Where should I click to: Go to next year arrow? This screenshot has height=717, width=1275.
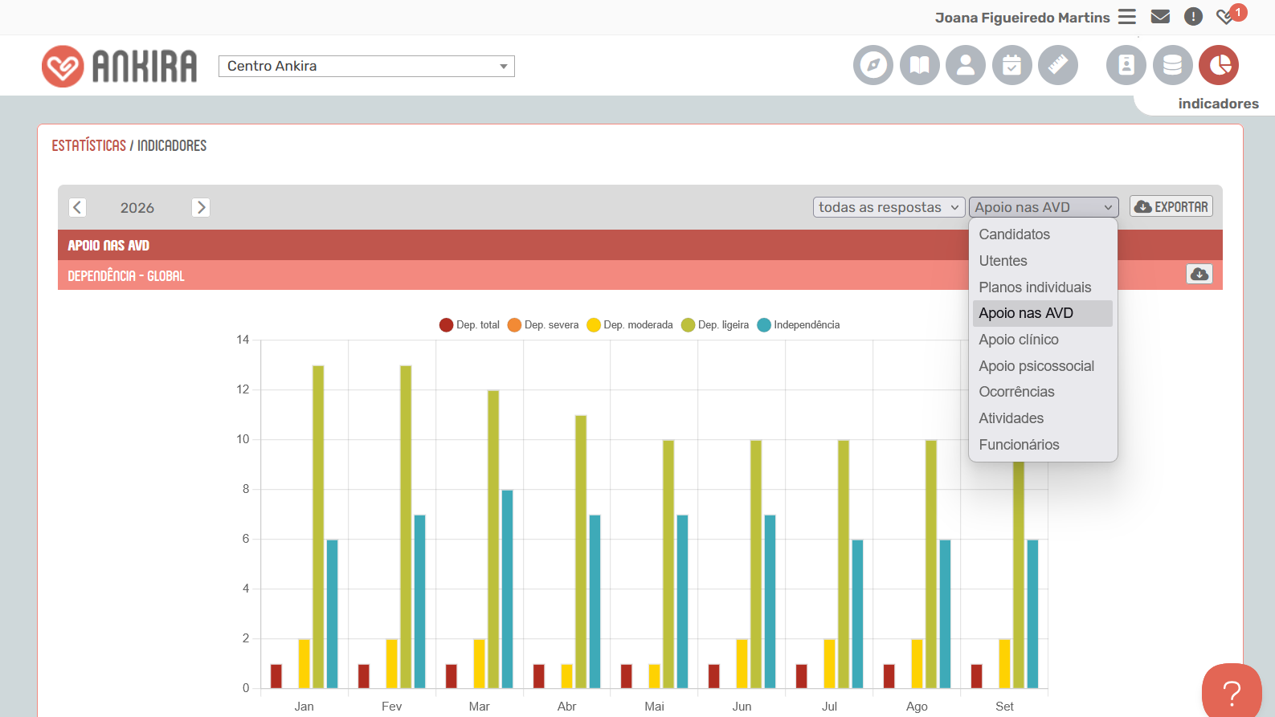[x=201, y=207]
